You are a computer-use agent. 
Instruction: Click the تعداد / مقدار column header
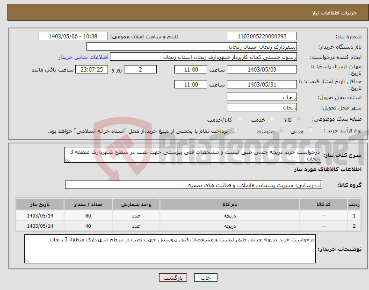pos(88,204)
